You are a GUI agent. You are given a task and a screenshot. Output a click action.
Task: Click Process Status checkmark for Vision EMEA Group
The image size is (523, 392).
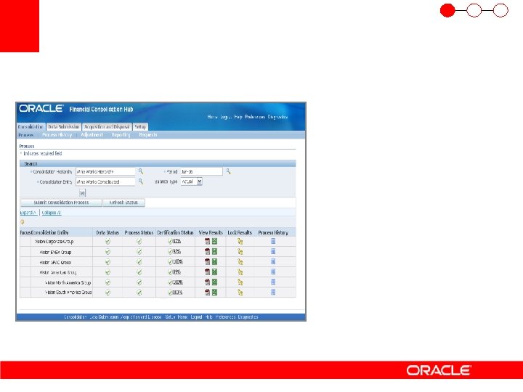click(x=139, y=252)
